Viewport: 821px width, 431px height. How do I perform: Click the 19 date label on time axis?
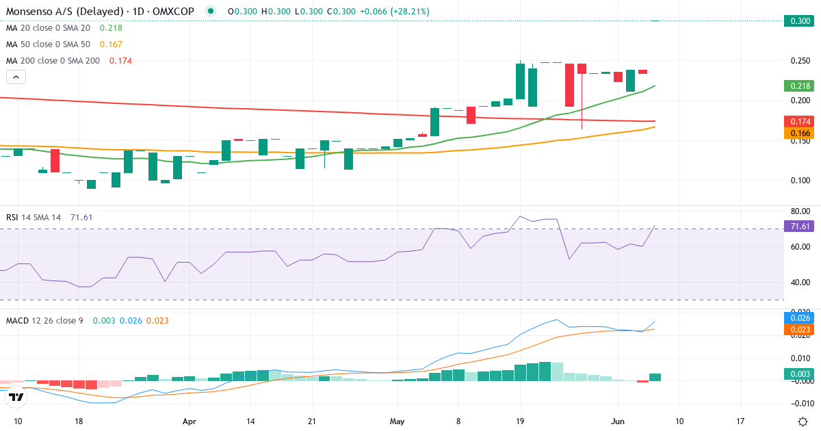point(520,421)
